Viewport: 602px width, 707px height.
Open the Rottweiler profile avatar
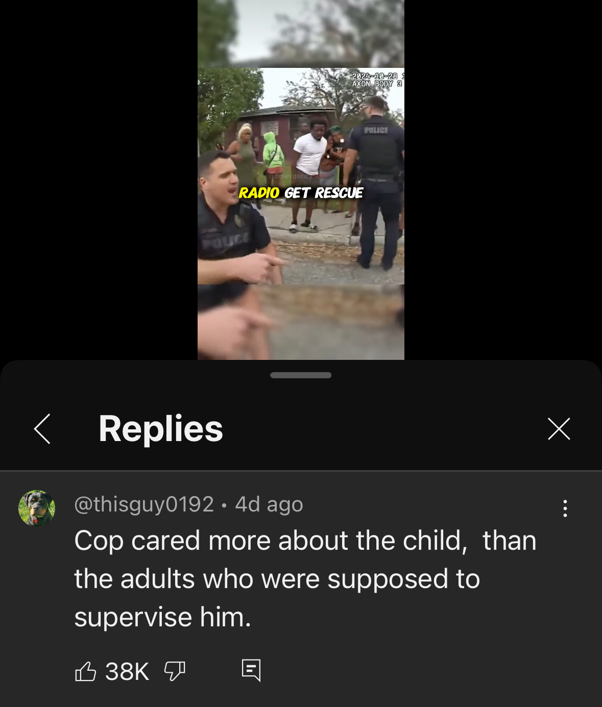click(x=37, y=508)
